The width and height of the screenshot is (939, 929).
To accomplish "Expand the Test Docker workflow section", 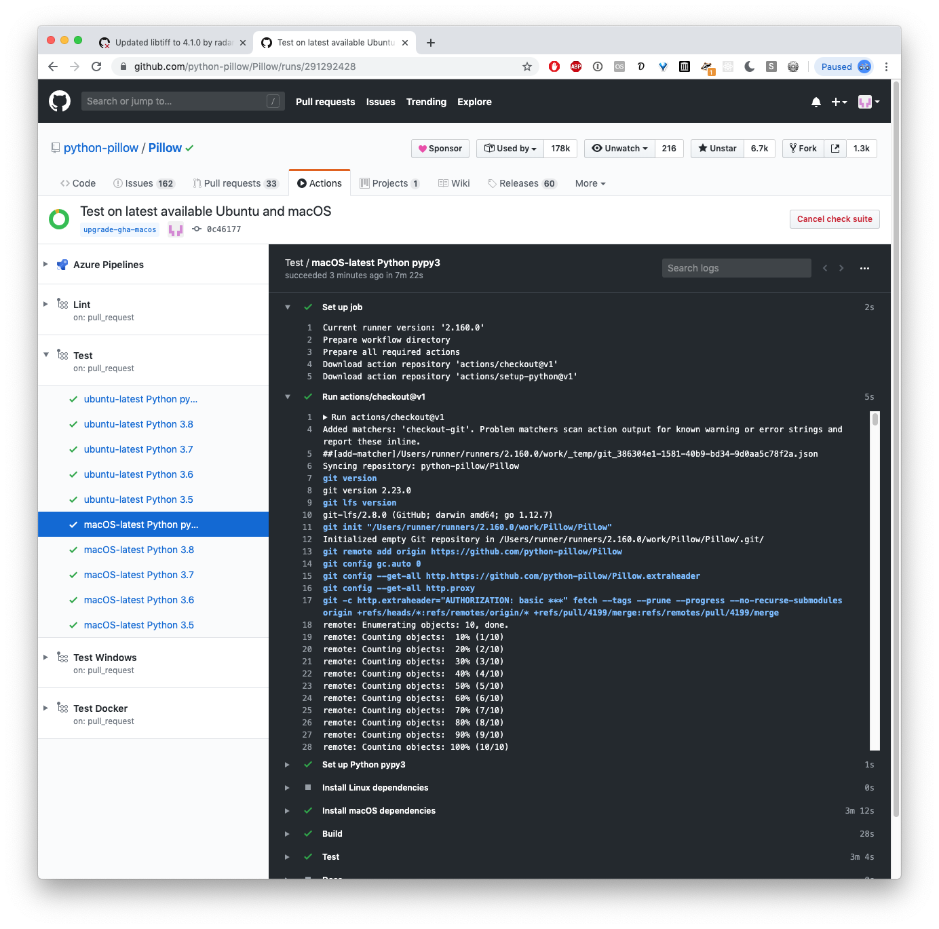I will pyautogui.click(x=45, y=708).
